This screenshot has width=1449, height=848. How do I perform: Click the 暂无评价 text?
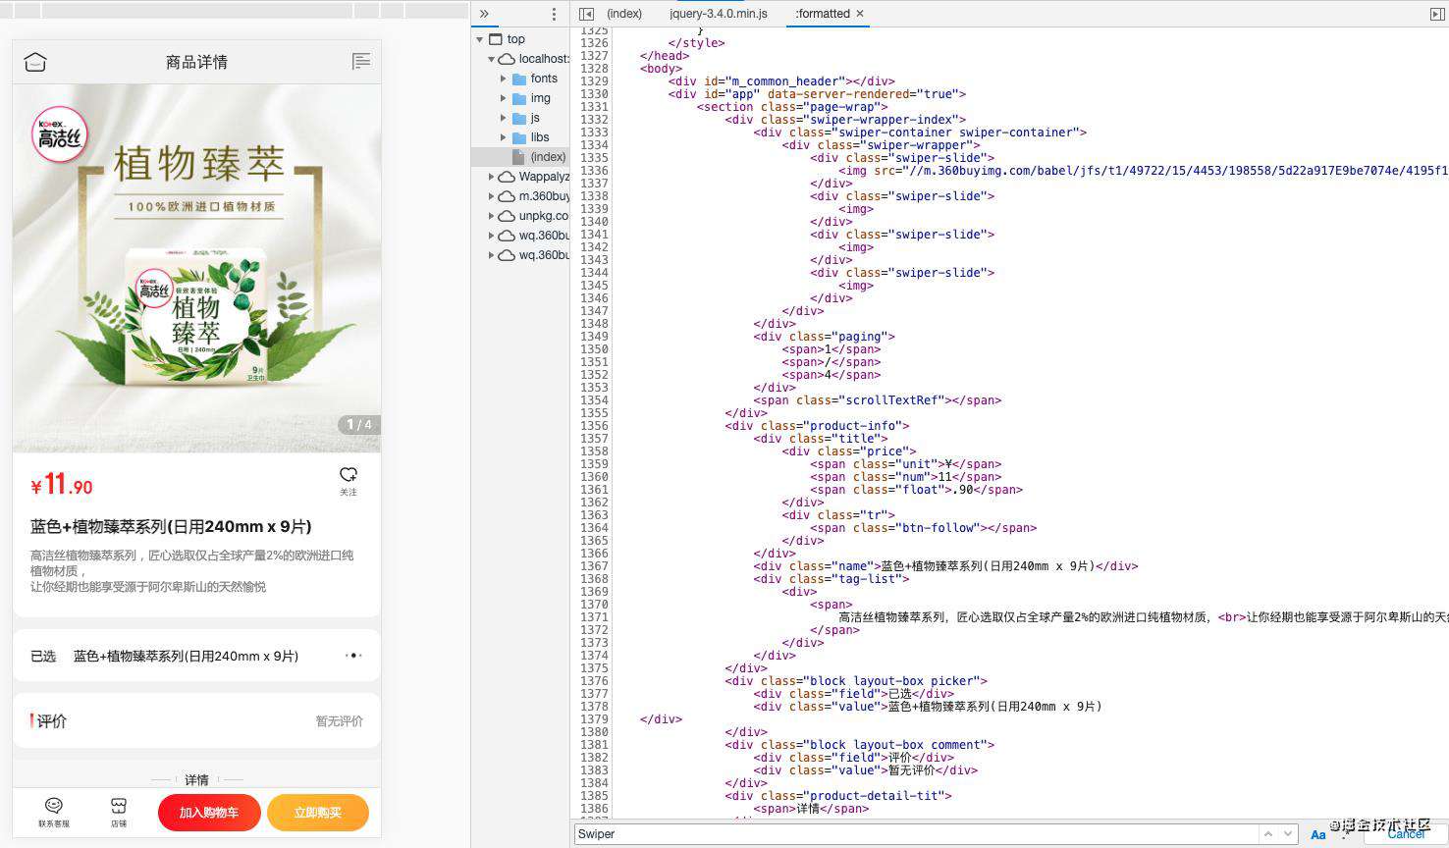click(x=340, y=721)
